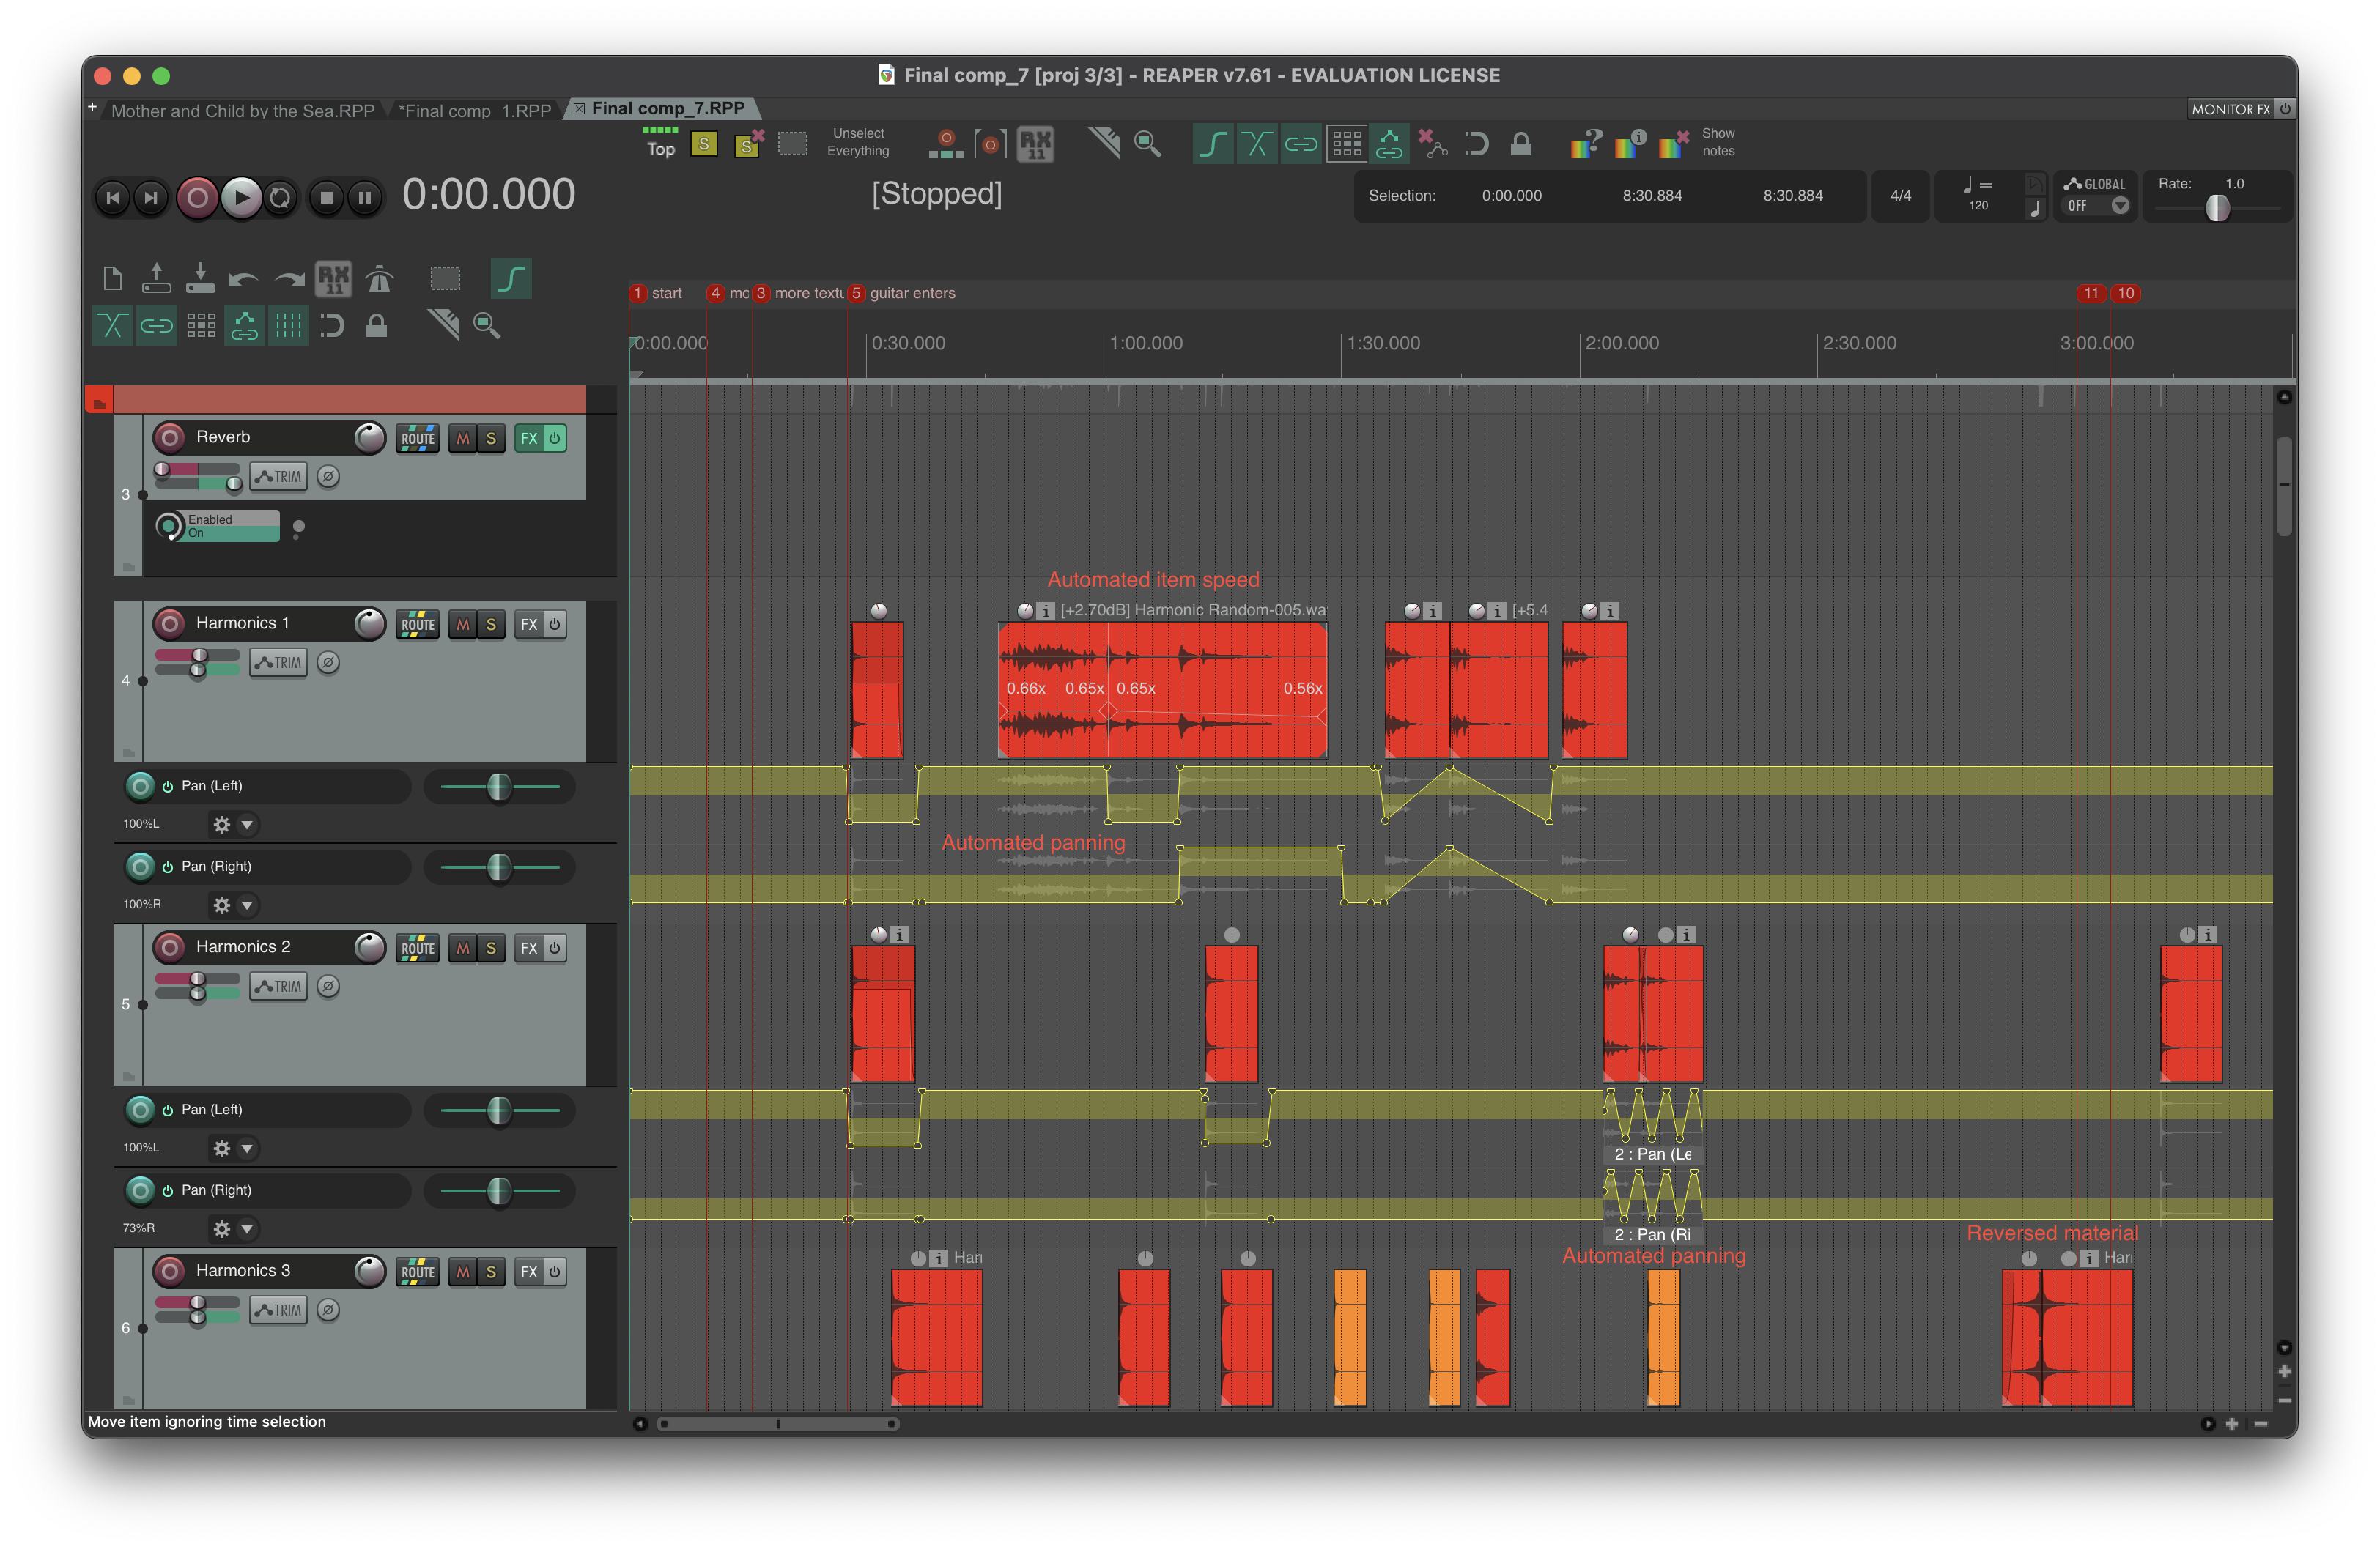Toggle auto-crossfade icon in left toolbar
This screenshot has width=2380, height=1547.
tap(112, 324)
